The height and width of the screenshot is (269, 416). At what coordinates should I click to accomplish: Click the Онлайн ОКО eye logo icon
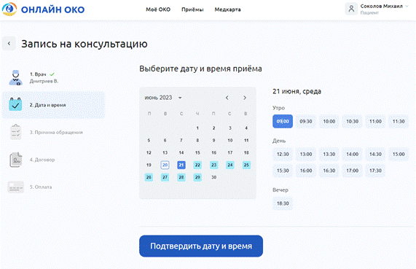[x=9, y=9]
